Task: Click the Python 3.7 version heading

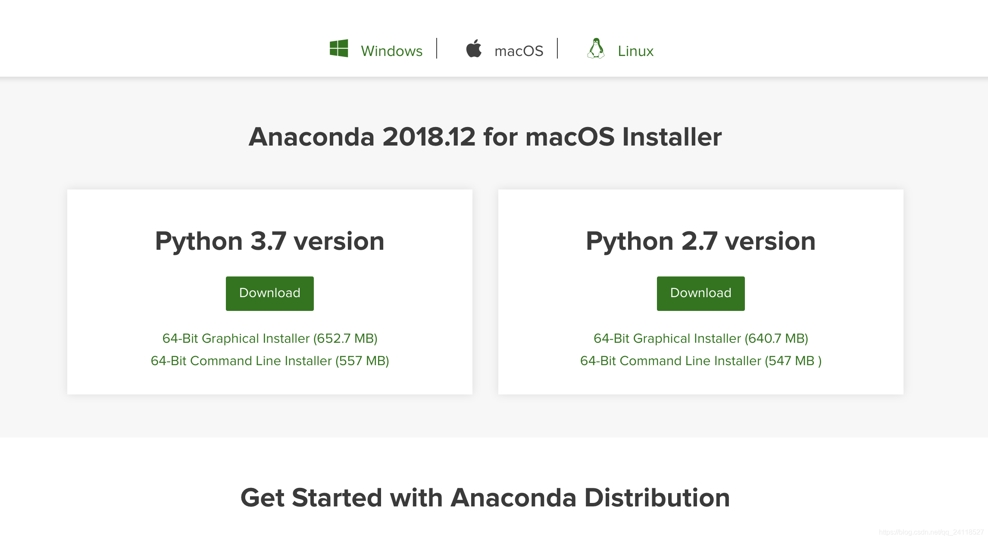Action: pyautogui.click(x=270, y=241)
